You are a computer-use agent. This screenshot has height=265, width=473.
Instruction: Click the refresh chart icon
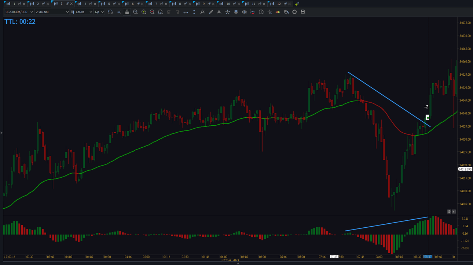point(110,12)
